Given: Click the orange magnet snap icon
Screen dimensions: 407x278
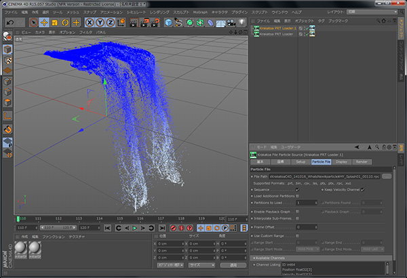Looking at the screenshot, I should (7, 129).
